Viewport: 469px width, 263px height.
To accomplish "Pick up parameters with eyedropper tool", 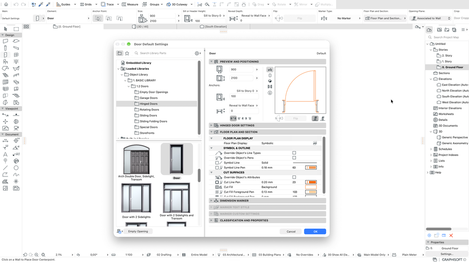I will (x=41, y=5).
